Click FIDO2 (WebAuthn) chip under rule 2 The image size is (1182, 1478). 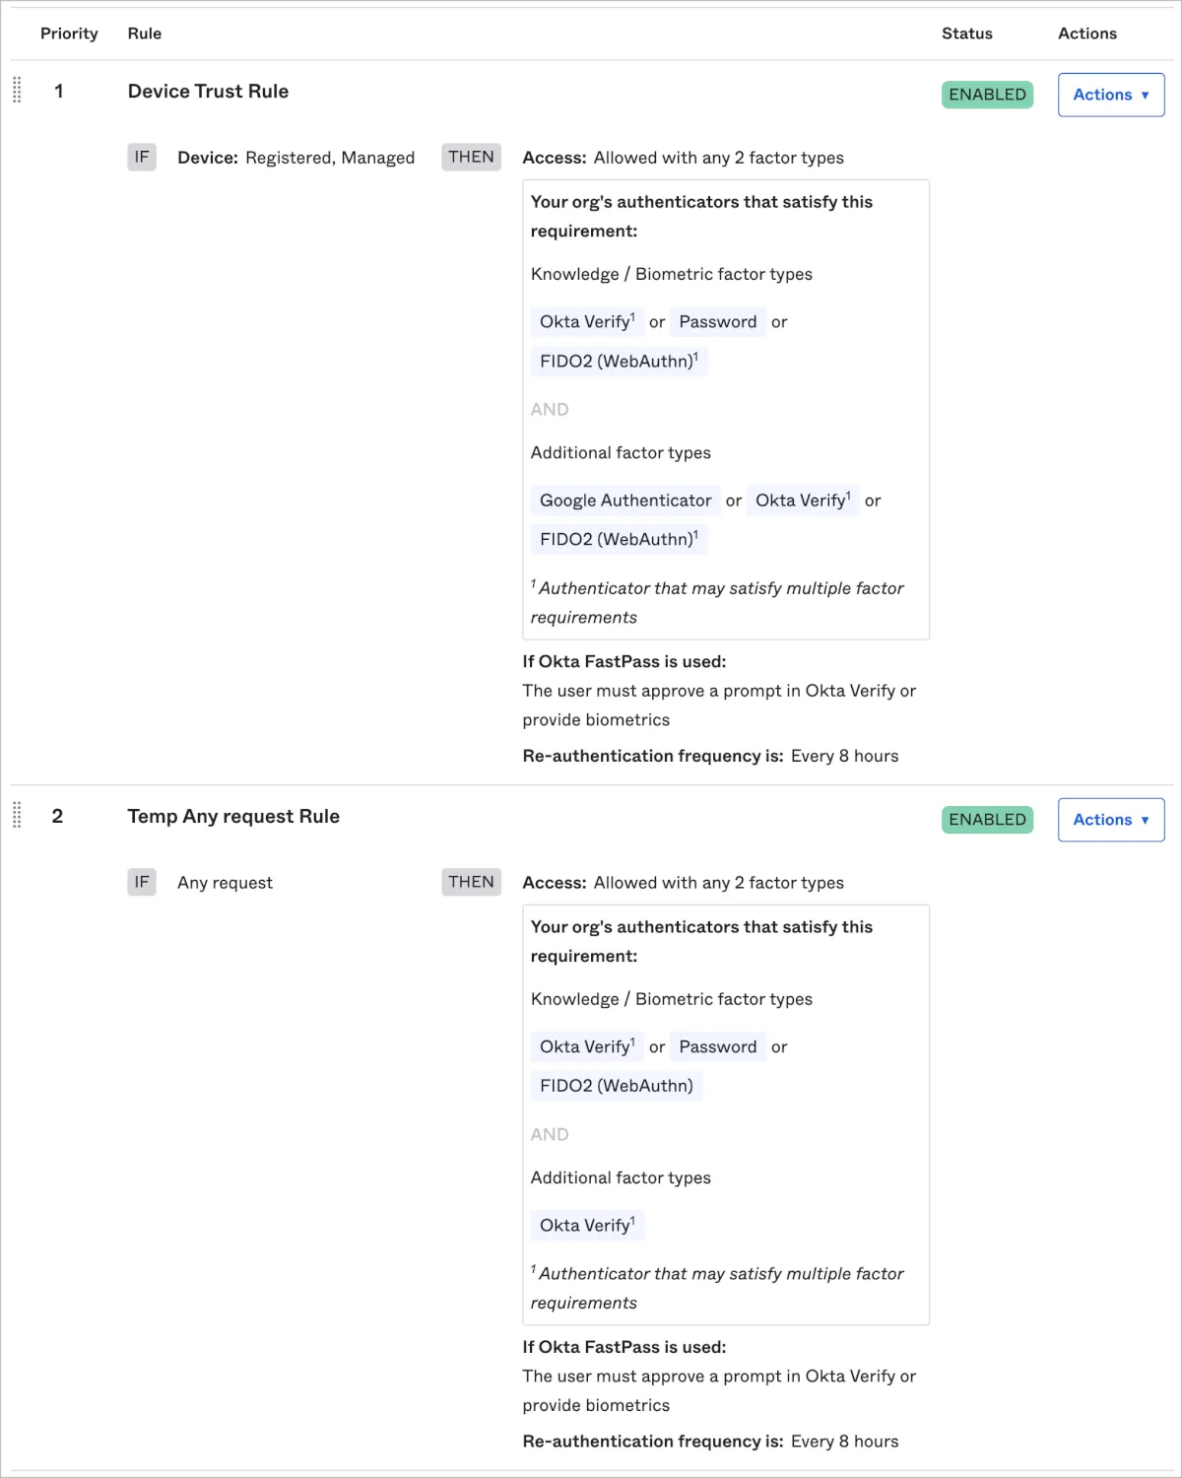616,1086
